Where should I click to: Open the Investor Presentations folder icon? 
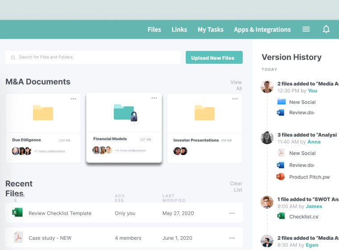pyautogui.click(x=204, y=112)
